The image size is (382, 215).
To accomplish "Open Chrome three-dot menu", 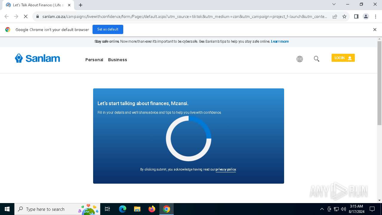I will pos(375,16).
